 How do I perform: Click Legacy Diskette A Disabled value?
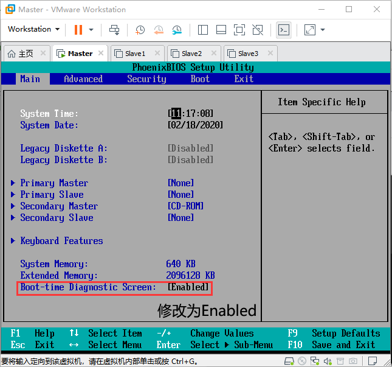(x=190, y=149)
